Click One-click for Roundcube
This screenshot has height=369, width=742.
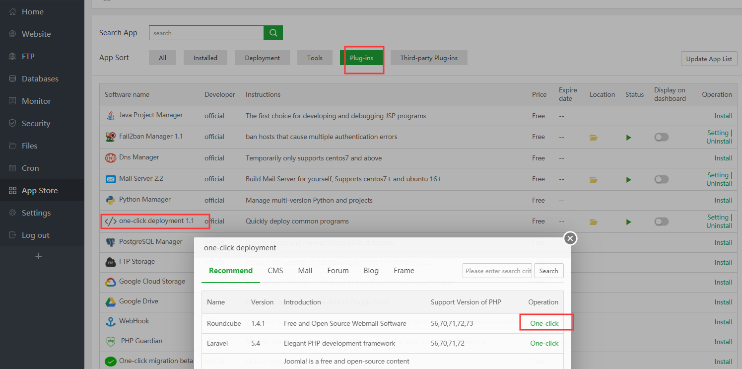(544, 323)
